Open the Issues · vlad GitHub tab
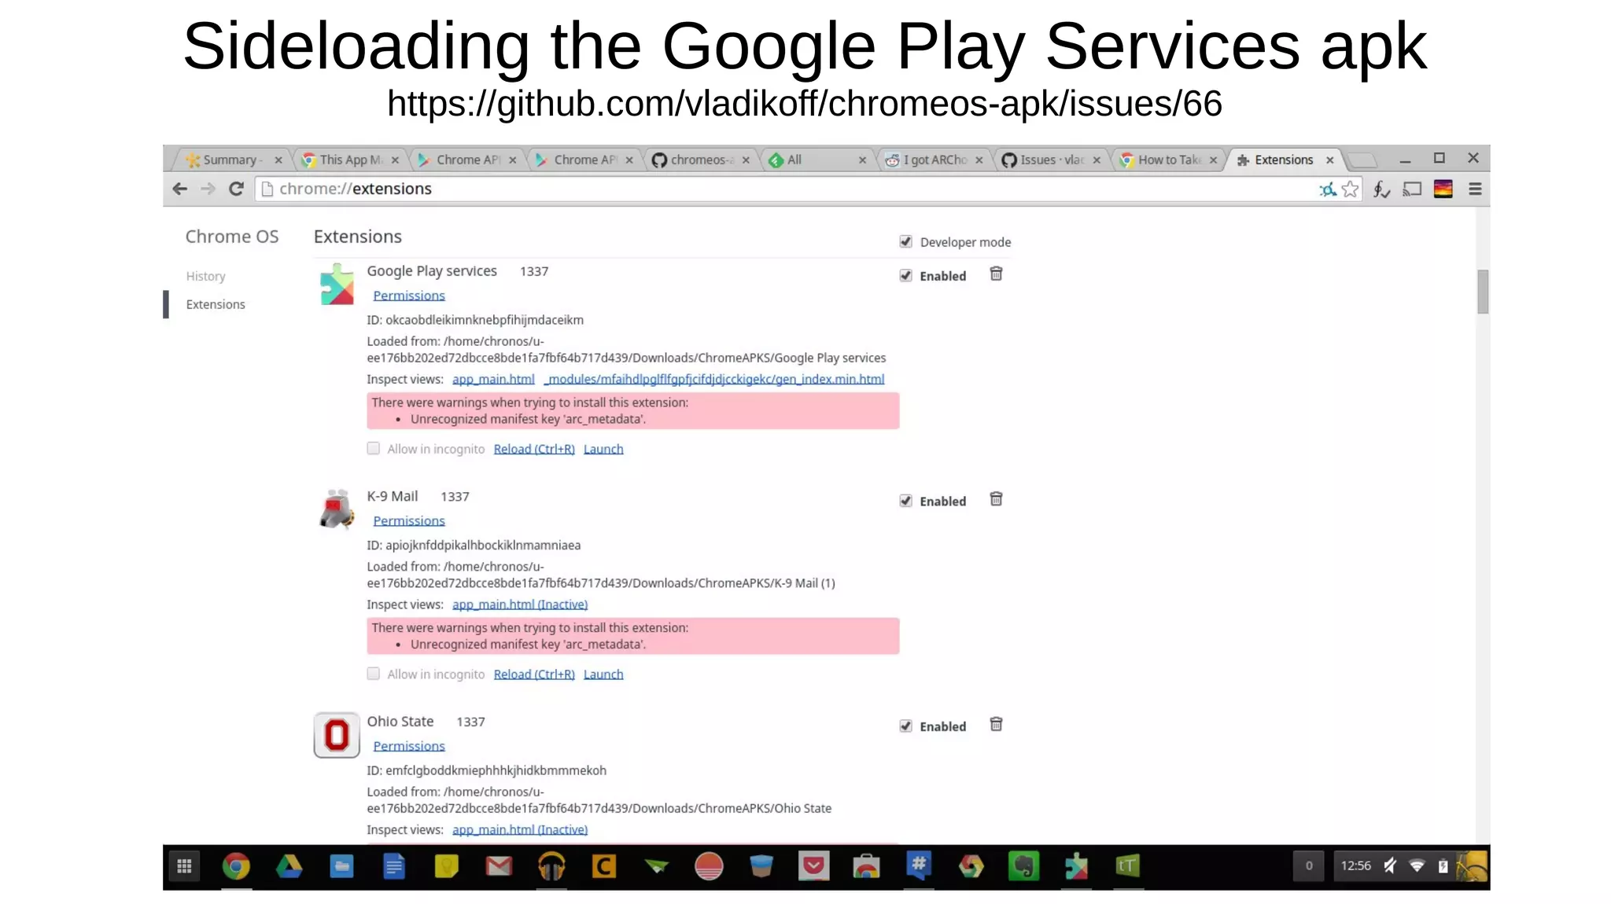Image resolution: width=1611 pixels, height=904 pixels. [x=1052, y=160]
